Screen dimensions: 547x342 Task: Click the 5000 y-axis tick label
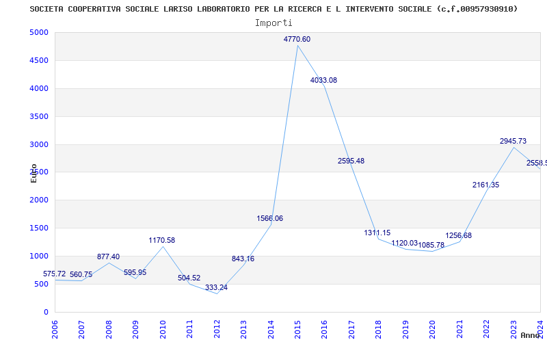coord(39,32)
